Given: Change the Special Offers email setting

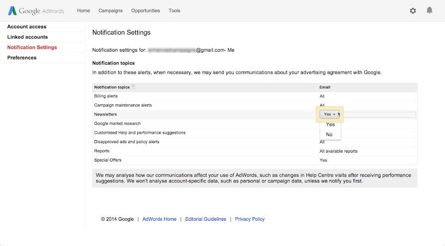Looking at the screenshot, I should [x=323, y=161].
